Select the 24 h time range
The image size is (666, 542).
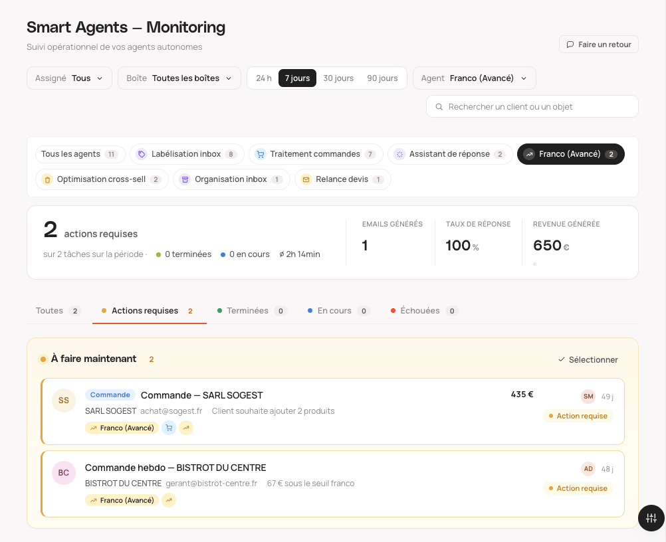(x=264, y=78)
